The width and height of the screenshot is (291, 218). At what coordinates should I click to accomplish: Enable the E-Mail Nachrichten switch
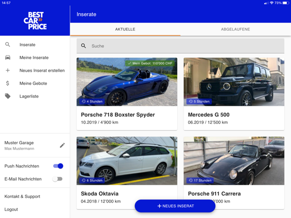click(x=57, y=179)
